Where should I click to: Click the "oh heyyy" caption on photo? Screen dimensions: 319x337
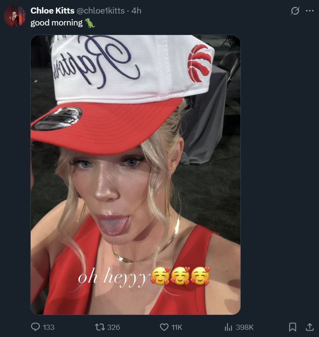click(113, 277)
